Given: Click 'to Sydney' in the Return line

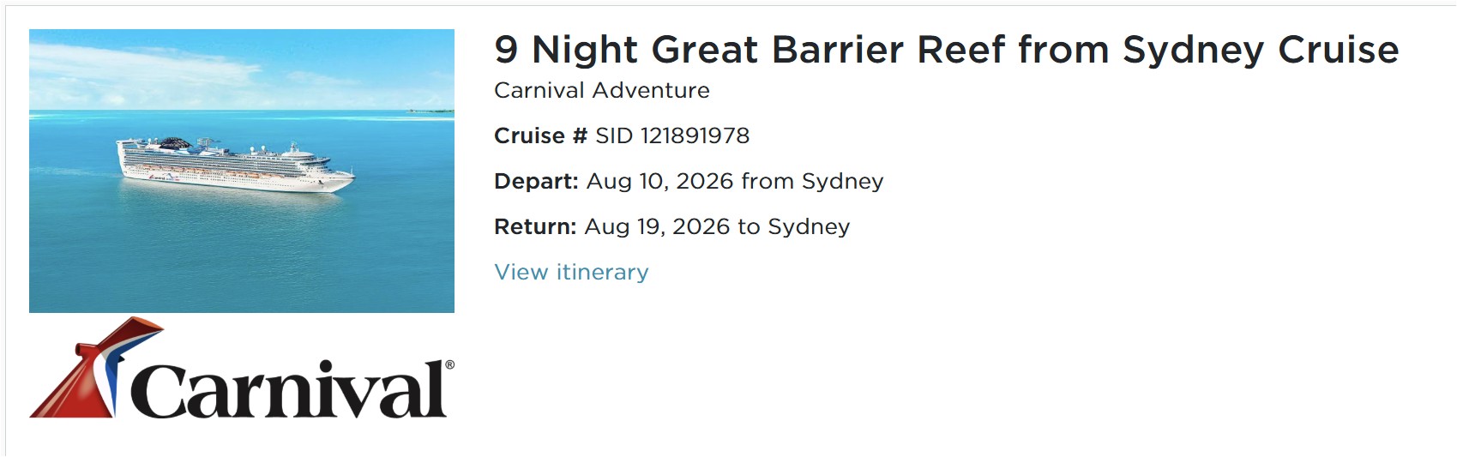Looking at the screenshot, I should [793, 226].
